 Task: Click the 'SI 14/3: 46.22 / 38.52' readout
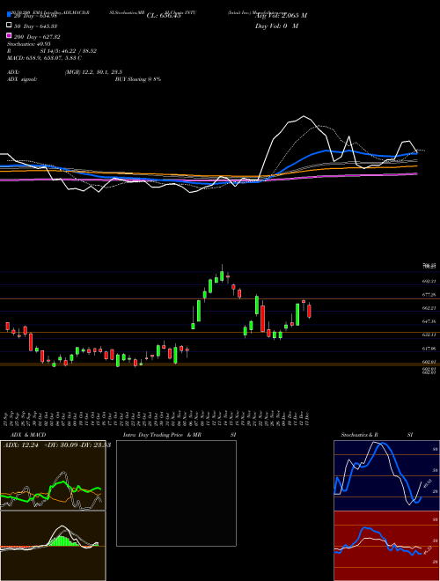tap(69, 51)
